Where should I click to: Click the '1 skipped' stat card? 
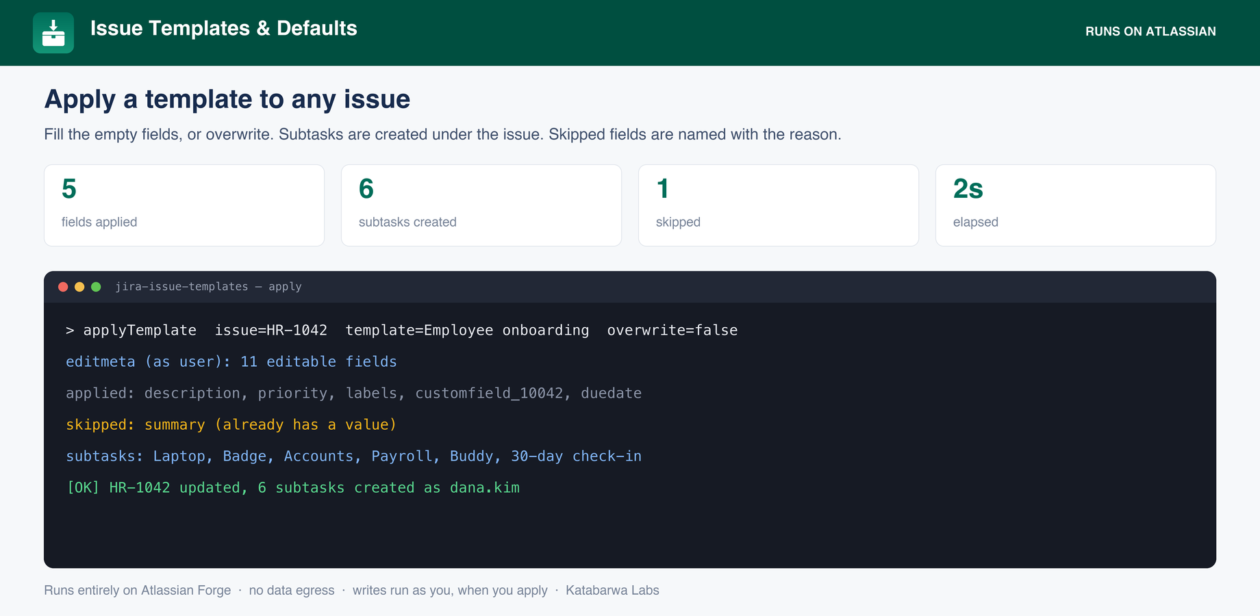[779, 205]
